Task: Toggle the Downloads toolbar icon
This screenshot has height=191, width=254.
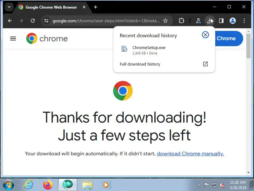Action: (x=210, y=21)
